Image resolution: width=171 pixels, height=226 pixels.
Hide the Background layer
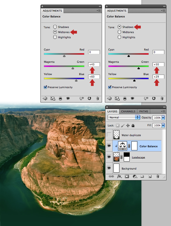pyautogui.click(x=109, y=168)
